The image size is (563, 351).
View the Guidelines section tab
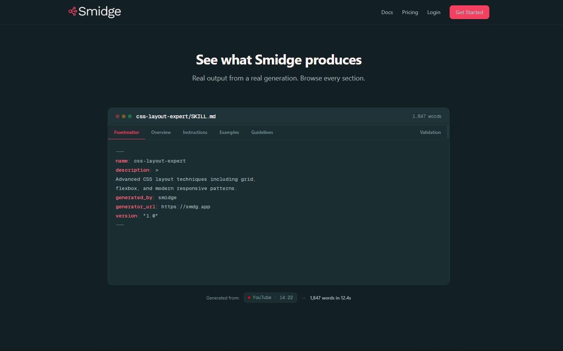point(262,132)
